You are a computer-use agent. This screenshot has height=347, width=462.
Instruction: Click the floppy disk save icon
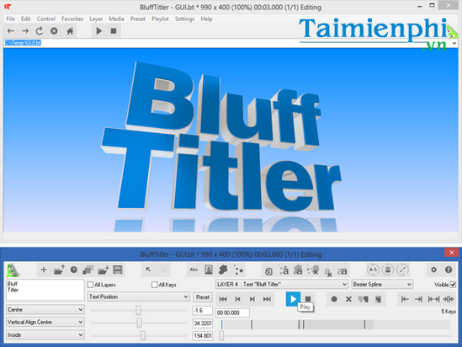tap(118, 270)
